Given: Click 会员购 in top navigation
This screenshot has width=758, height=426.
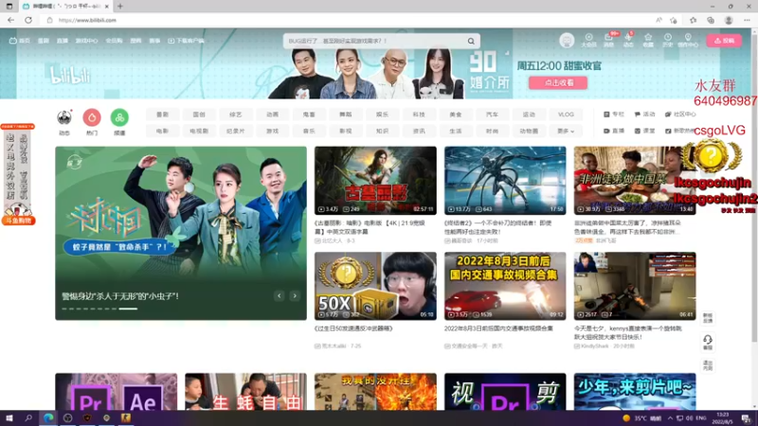Looking at the screenshot, I should click(x=114, y=41).
